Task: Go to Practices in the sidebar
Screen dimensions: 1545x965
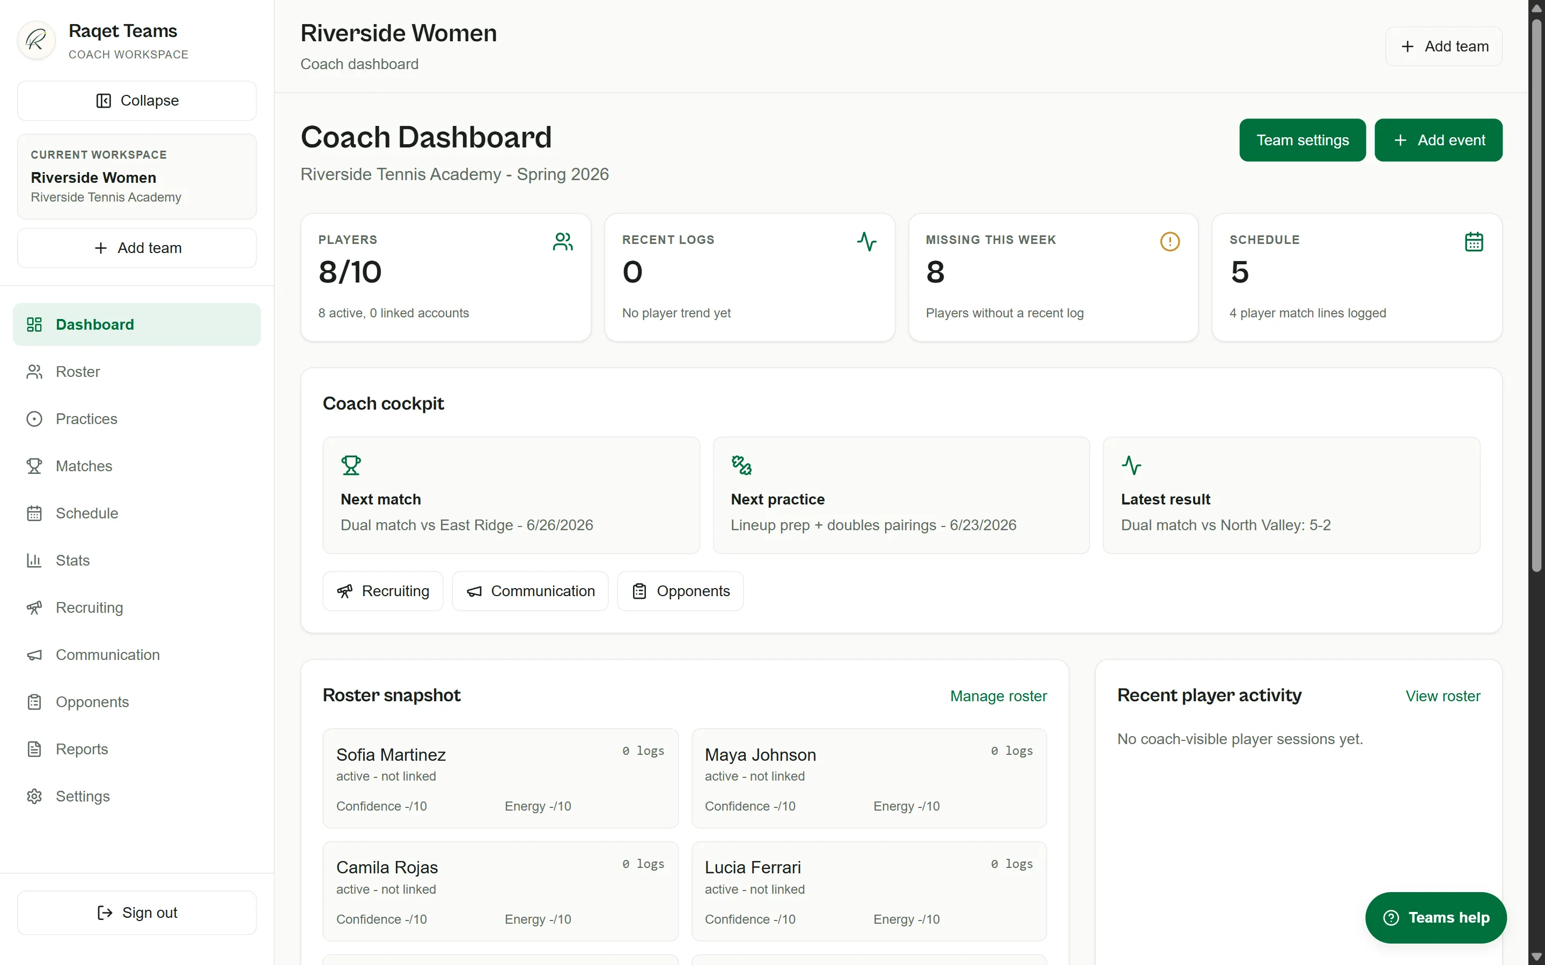Action: 137,419
